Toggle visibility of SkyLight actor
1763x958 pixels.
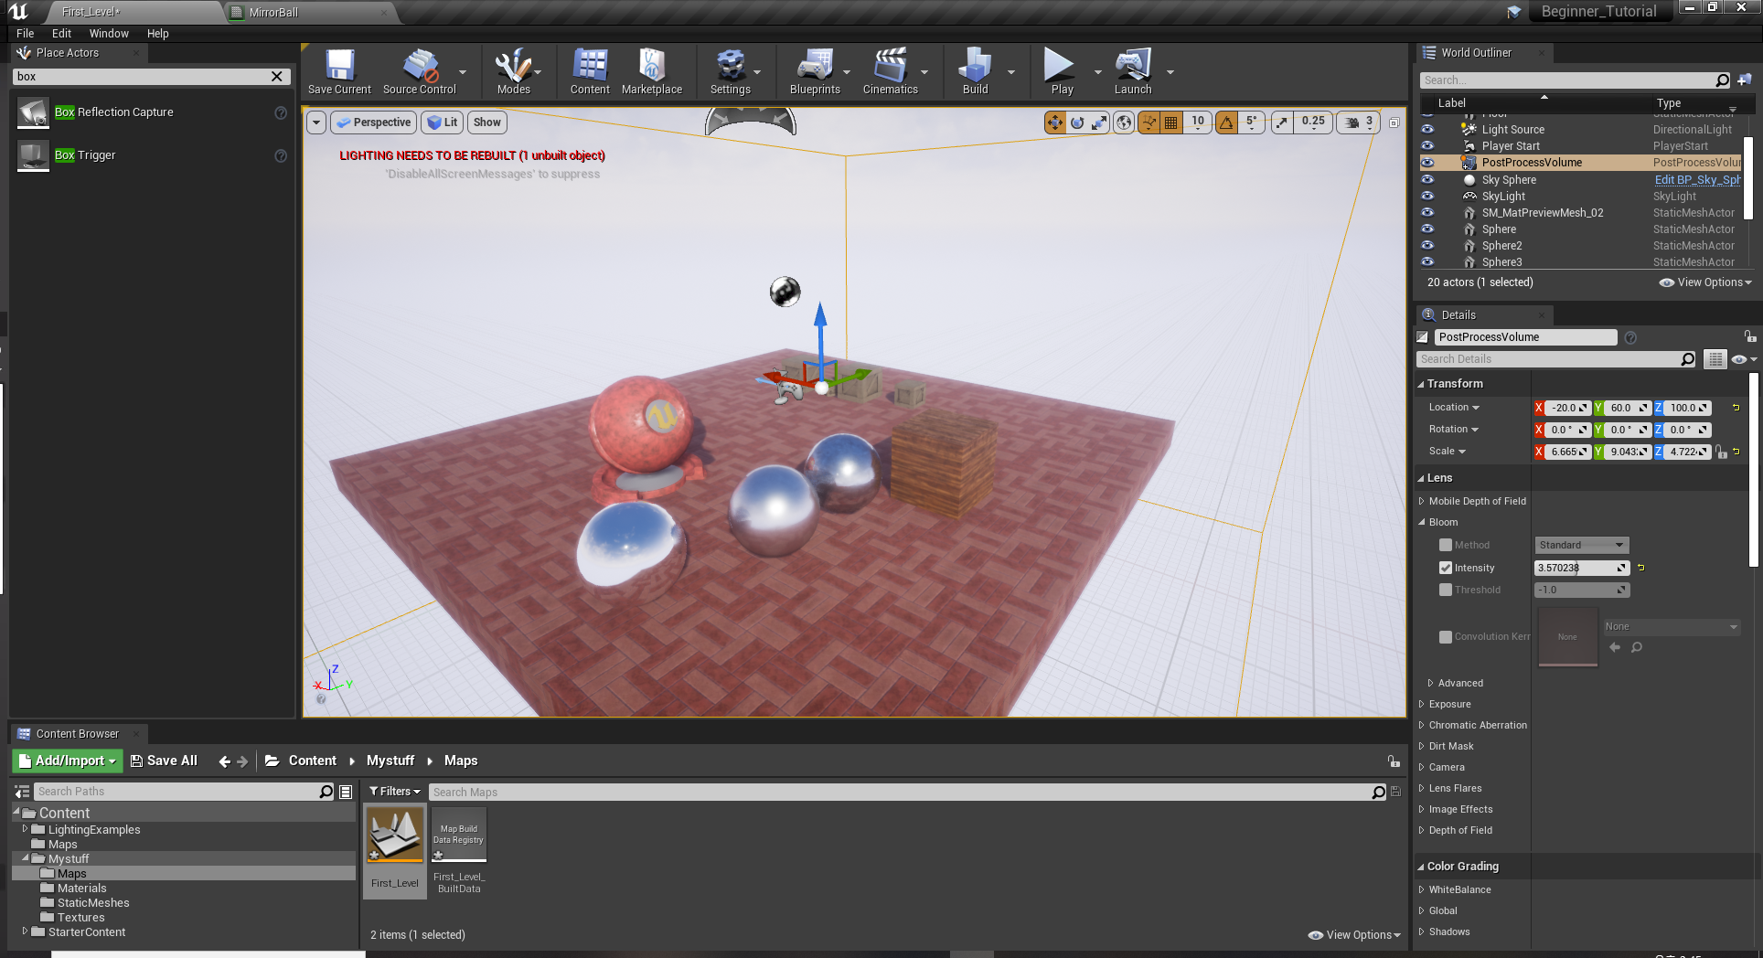[1427, 196]
